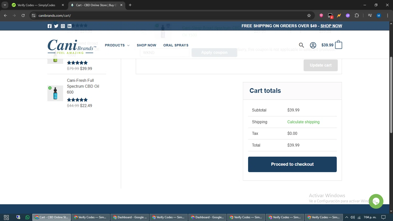This screenshot has width=393, height=221.
Task: Click Cani-Fresh CBD Oil 600 product thumbnail
Action: tap(55, 93)
